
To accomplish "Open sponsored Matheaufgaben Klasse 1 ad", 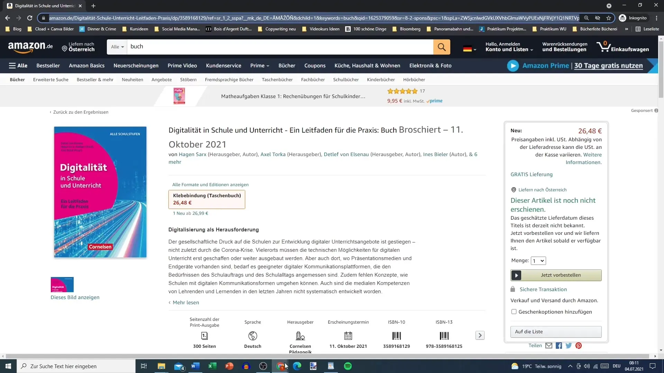I will [293, 96].
